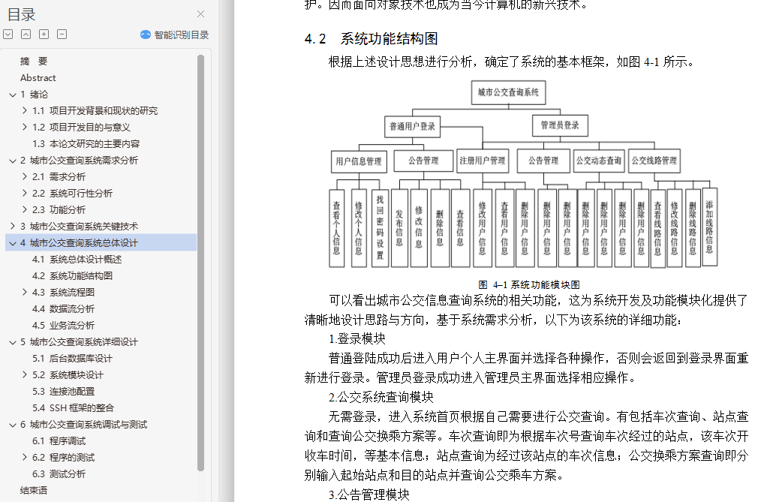
Task: Select 4 城市公交查询系统总体设计 in outline
Action: (79, 242)
